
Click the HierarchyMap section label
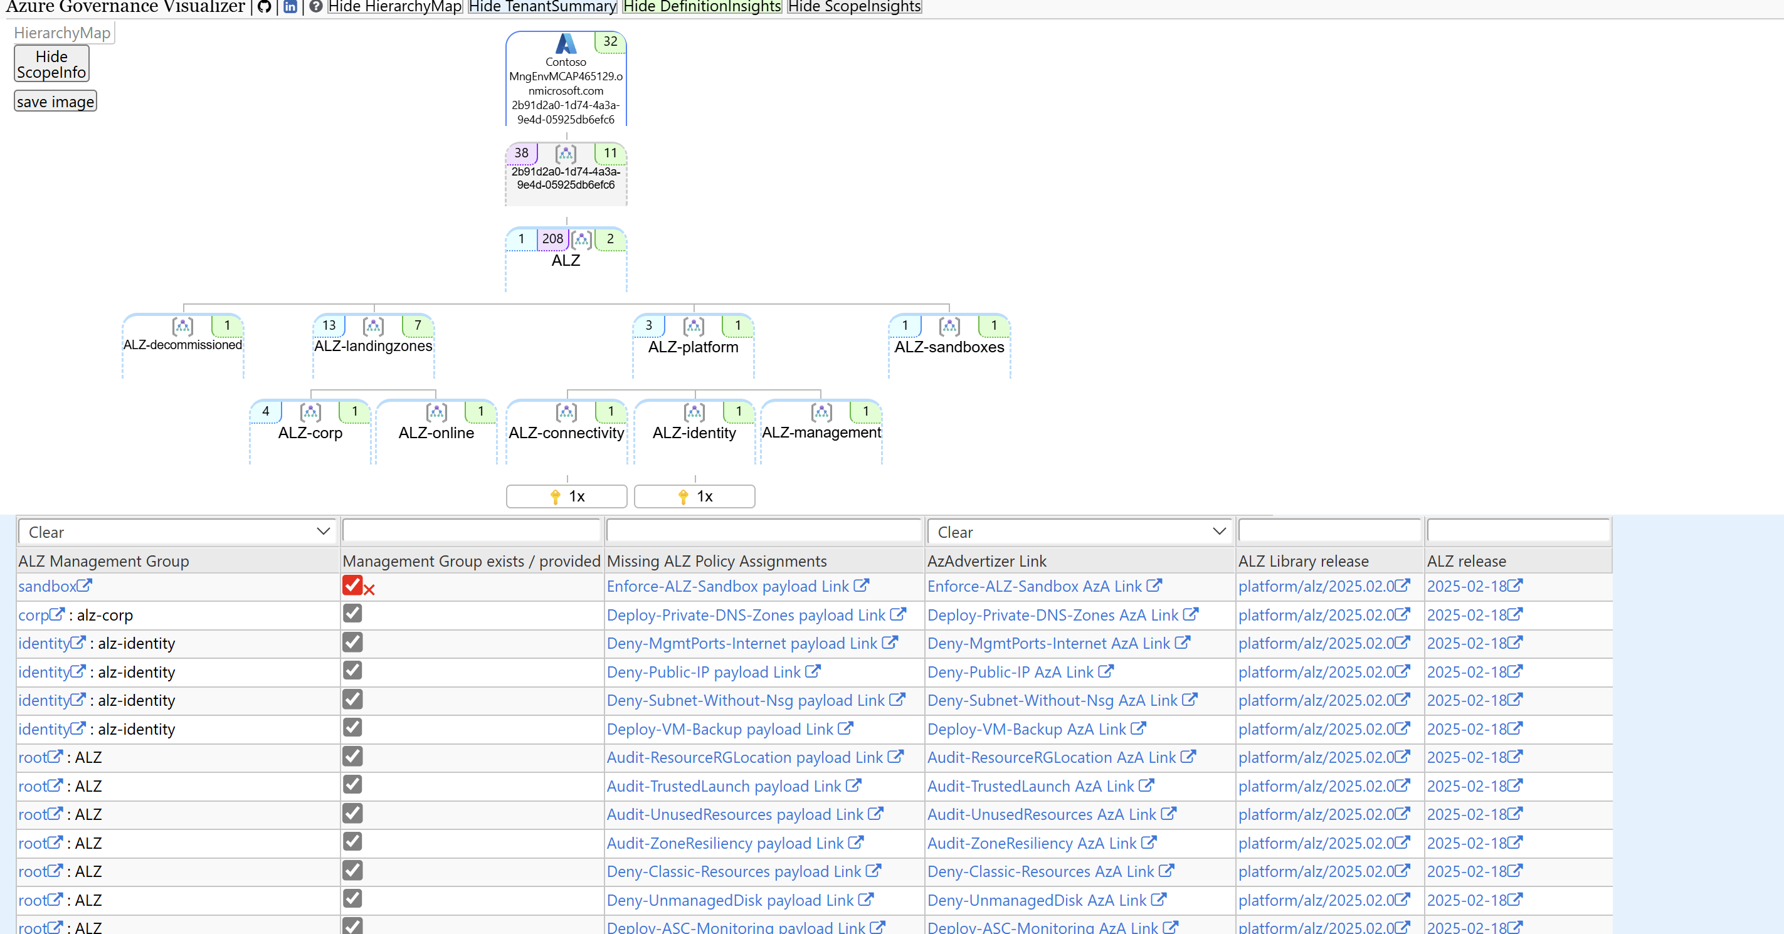pos(62,33)
